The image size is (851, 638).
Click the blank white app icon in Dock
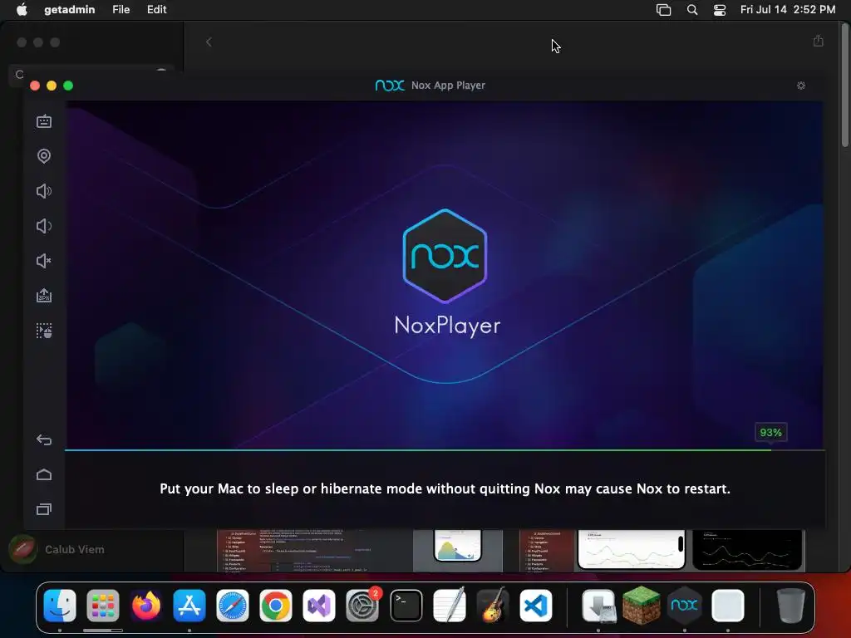tap(728, 605)
